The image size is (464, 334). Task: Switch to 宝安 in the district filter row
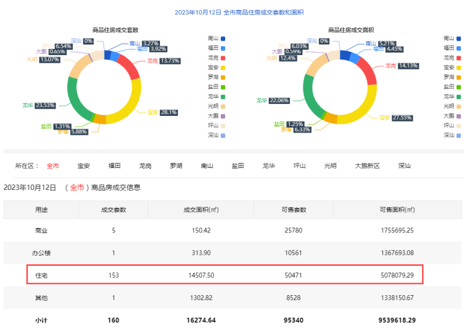83,166
